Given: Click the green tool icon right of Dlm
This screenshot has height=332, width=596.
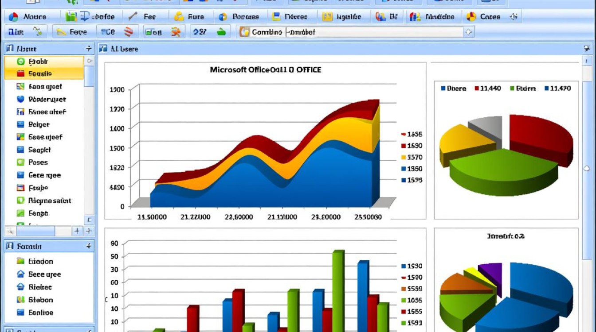Looking at the screenshot, I should 38,31.
